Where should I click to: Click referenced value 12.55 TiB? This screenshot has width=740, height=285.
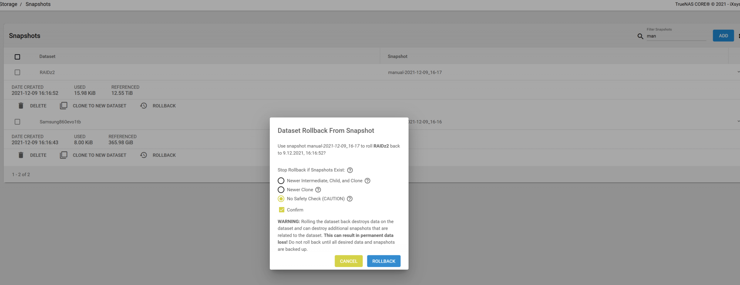click(122, 93)
